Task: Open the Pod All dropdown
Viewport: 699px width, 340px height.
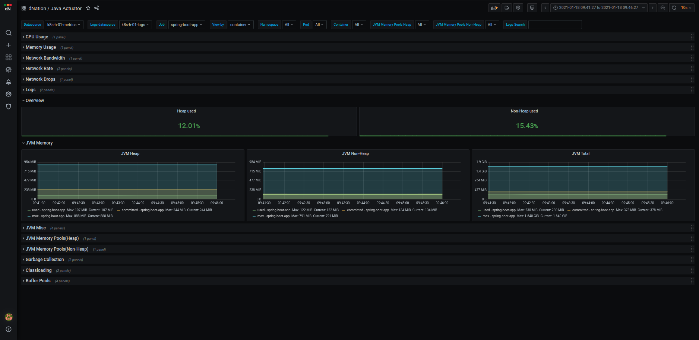Action: pyautogui.click(x=319, y=25)
